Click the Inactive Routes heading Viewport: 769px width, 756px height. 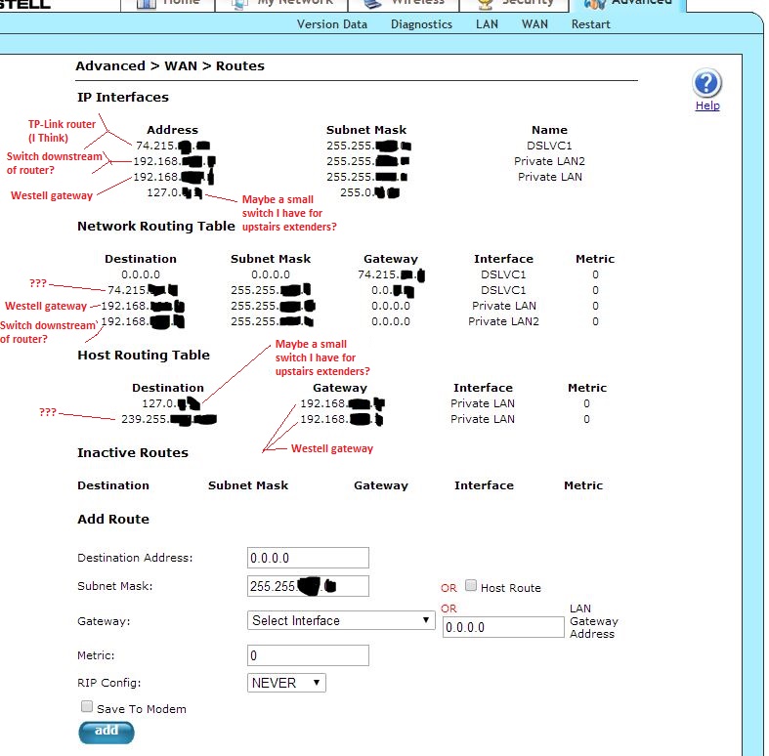coord(133,452)
